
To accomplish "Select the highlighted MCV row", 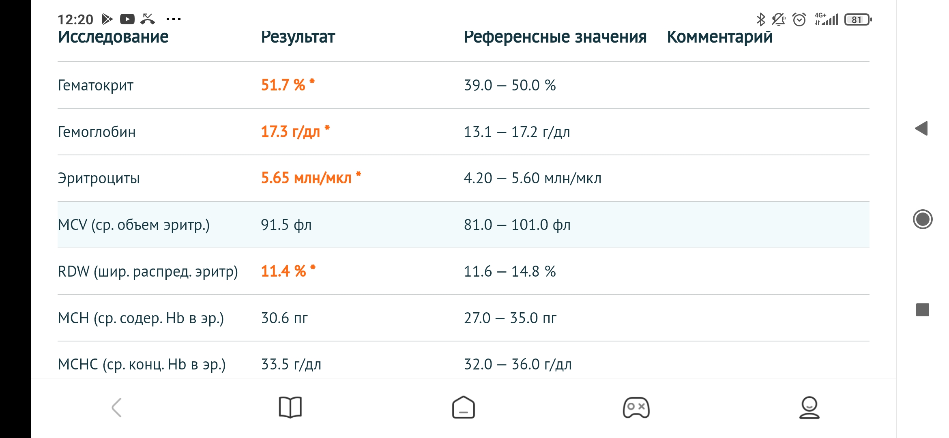I will pyautogui.click(x=464, y=225).
